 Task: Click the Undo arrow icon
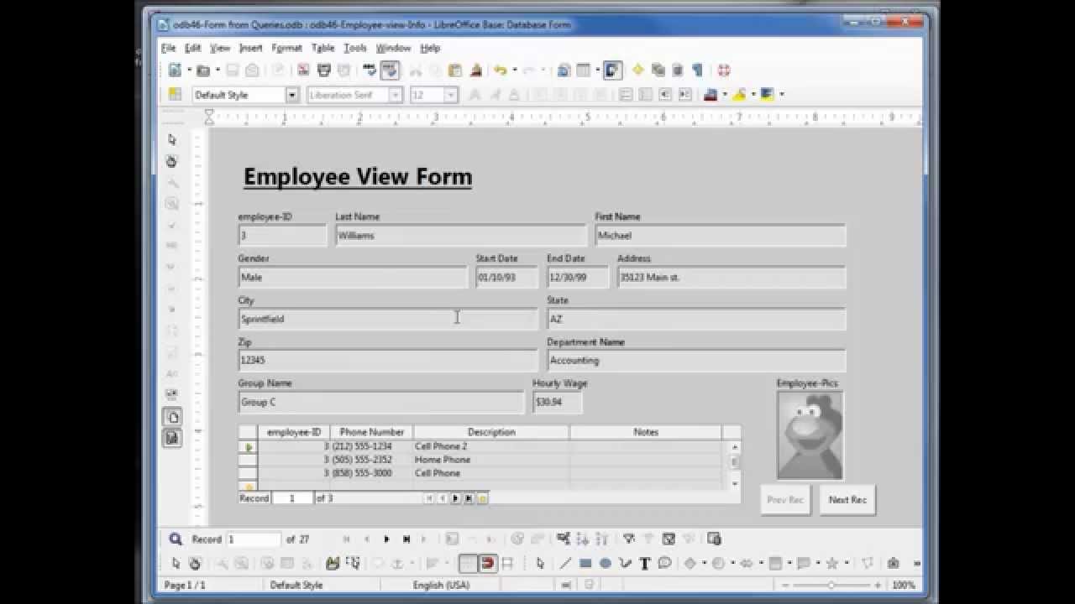[500, 70]
